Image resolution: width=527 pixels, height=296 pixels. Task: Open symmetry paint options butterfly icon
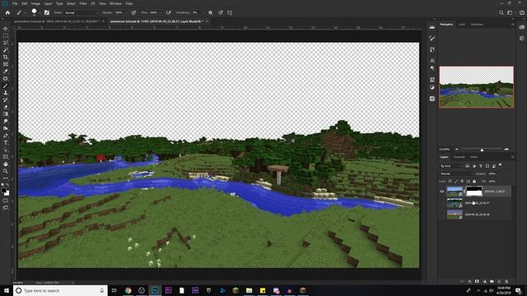pyautogui.click(x=230, y=13)
